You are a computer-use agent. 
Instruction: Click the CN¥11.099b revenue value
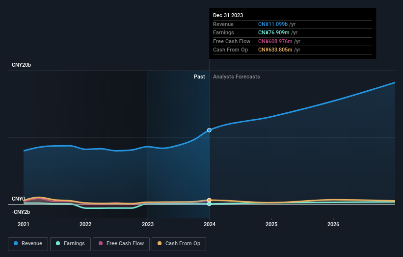point(273,24)
